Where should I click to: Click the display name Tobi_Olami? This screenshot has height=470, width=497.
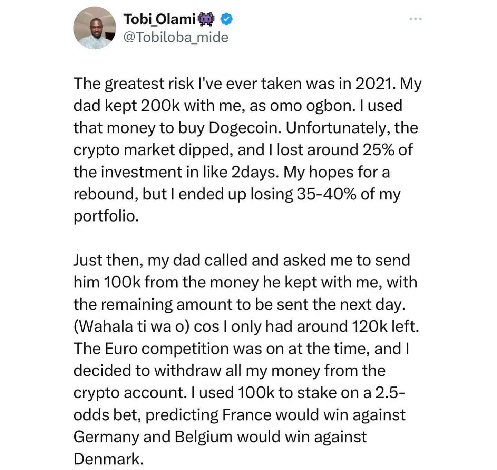point(159,19)
